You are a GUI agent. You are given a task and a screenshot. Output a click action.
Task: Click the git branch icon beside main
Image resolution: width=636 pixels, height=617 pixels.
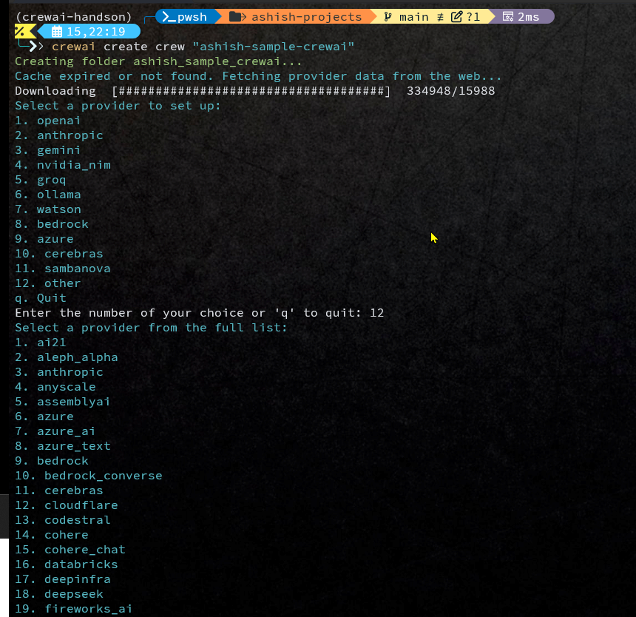coord(388,17)
